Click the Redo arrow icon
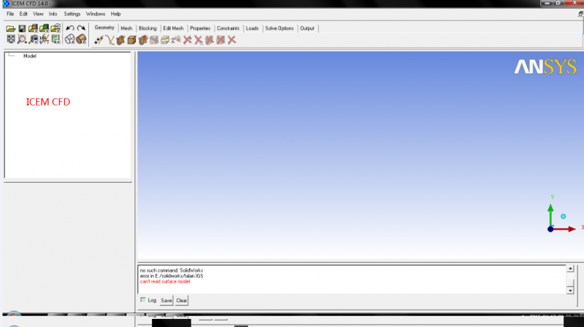The height and width of the screenshot is (327, 584). tap(81, 28)
